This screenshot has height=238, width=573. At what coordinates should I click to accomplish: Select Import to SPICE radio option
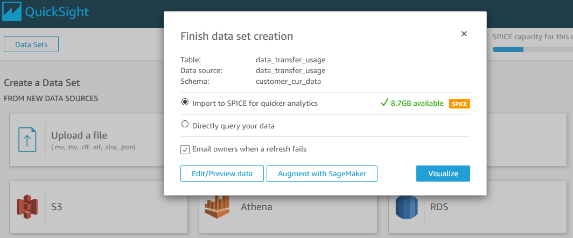pos(185,102)
